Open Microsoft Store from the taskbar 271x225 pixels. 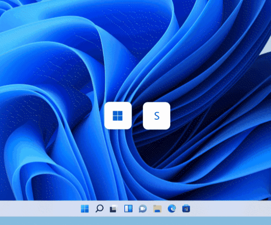(x=186, y=209)
